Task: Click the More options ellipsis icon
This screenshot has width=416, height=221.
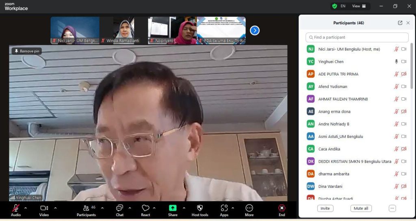Action: (249, 208)
